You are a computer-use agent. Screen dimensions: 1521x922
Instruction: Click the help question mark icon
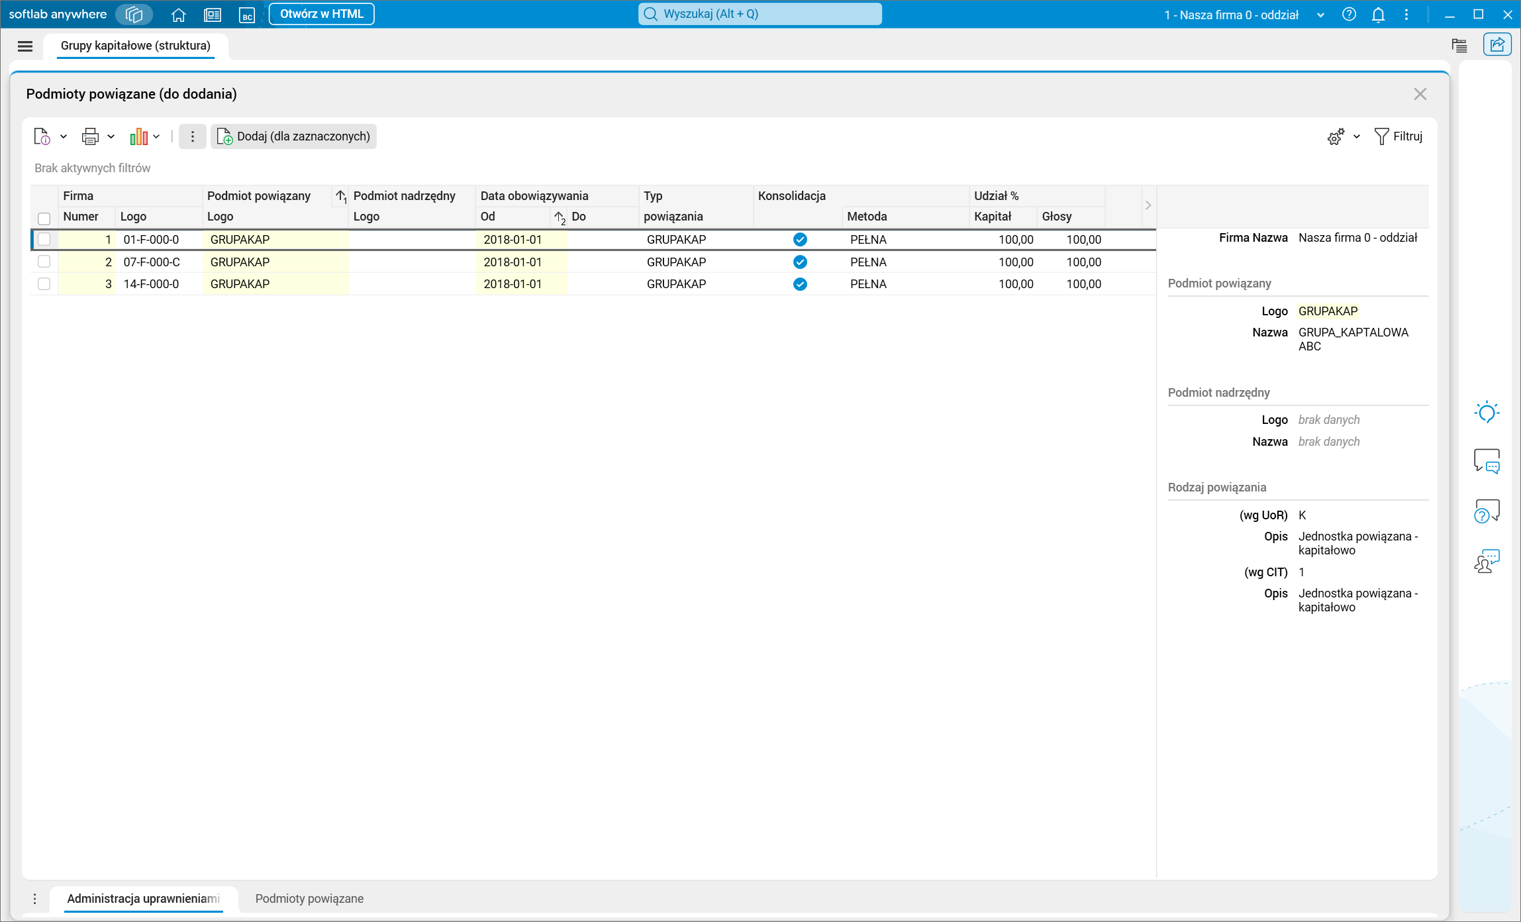coord(1349,15)
